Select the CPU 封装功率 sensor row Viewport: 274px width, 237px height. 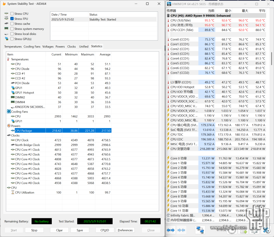pos(216,149)
